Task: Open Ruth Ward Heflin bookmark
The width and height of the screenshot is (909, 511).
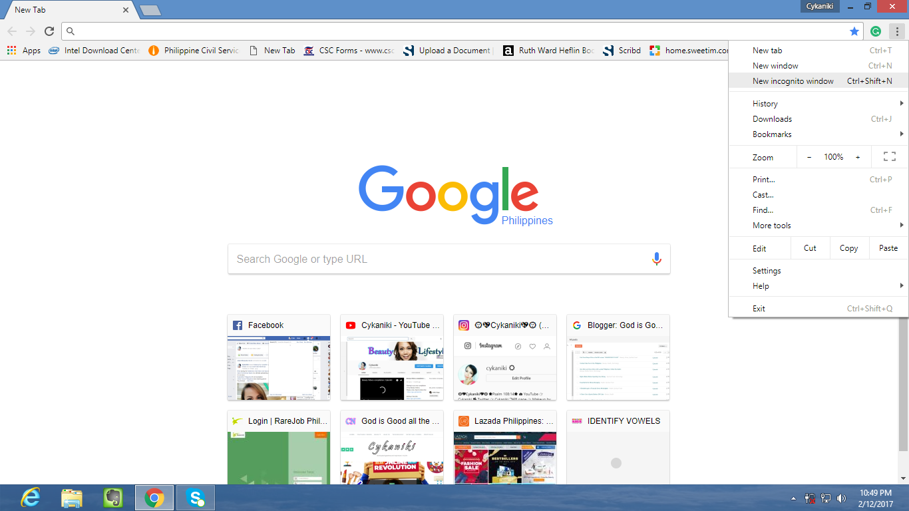Action: click(x=548, y=51)
